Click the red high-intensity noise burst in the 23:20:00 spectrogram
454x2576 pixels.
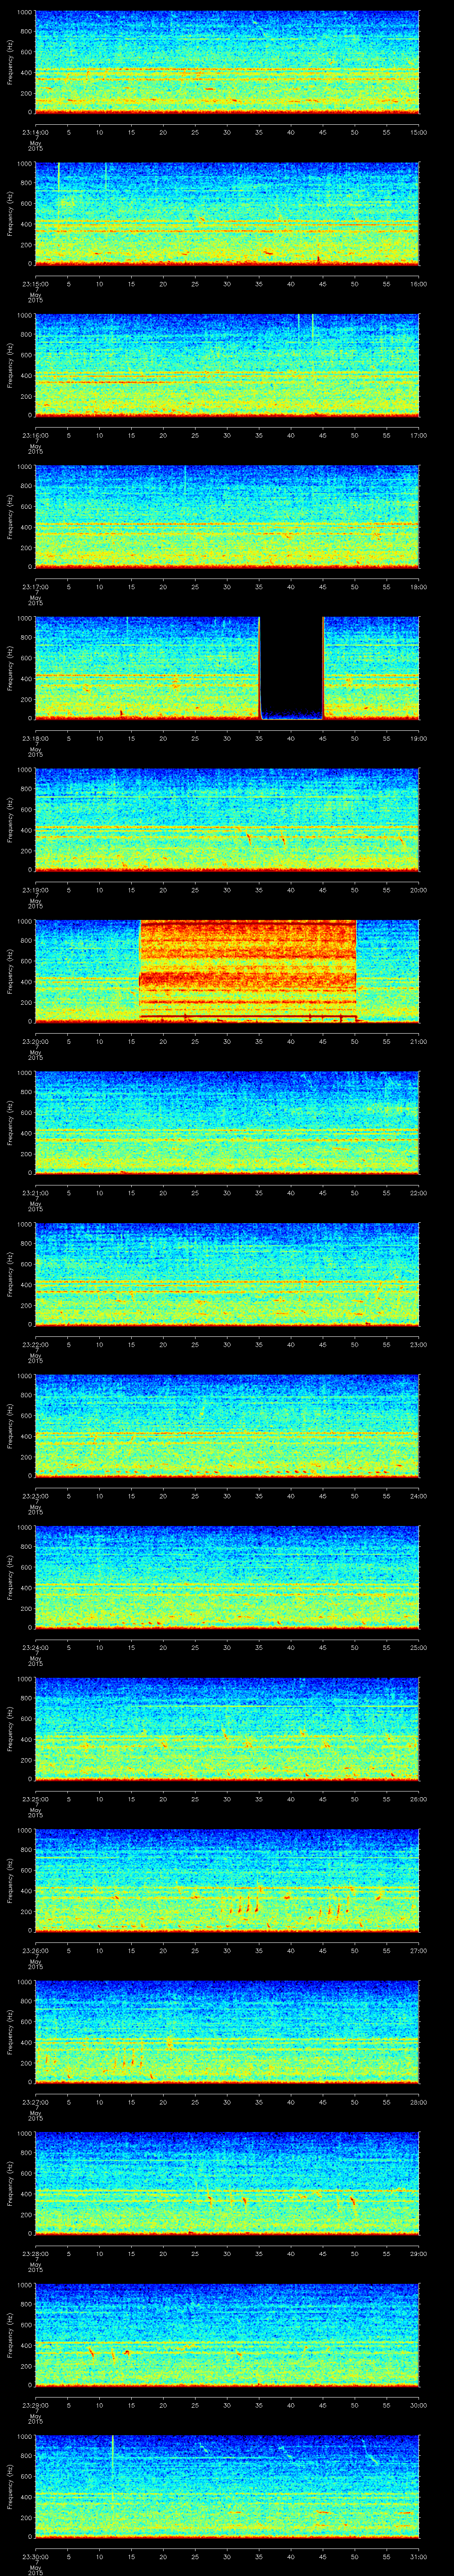[x=248, y=970]
